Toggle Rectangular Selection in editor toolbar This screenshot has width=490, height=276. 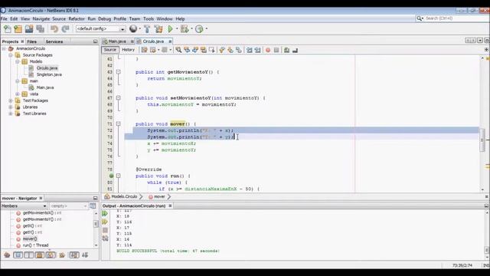(x=212, y=50)
